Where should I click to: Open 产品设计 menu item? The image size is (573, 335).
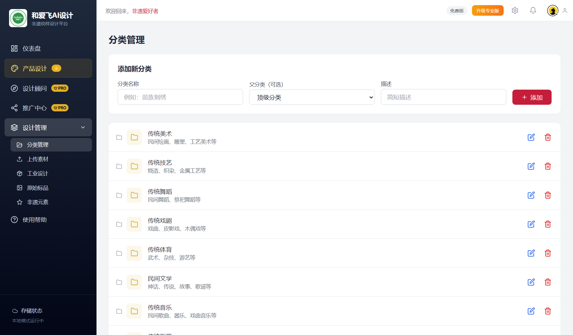pos(48,68)
